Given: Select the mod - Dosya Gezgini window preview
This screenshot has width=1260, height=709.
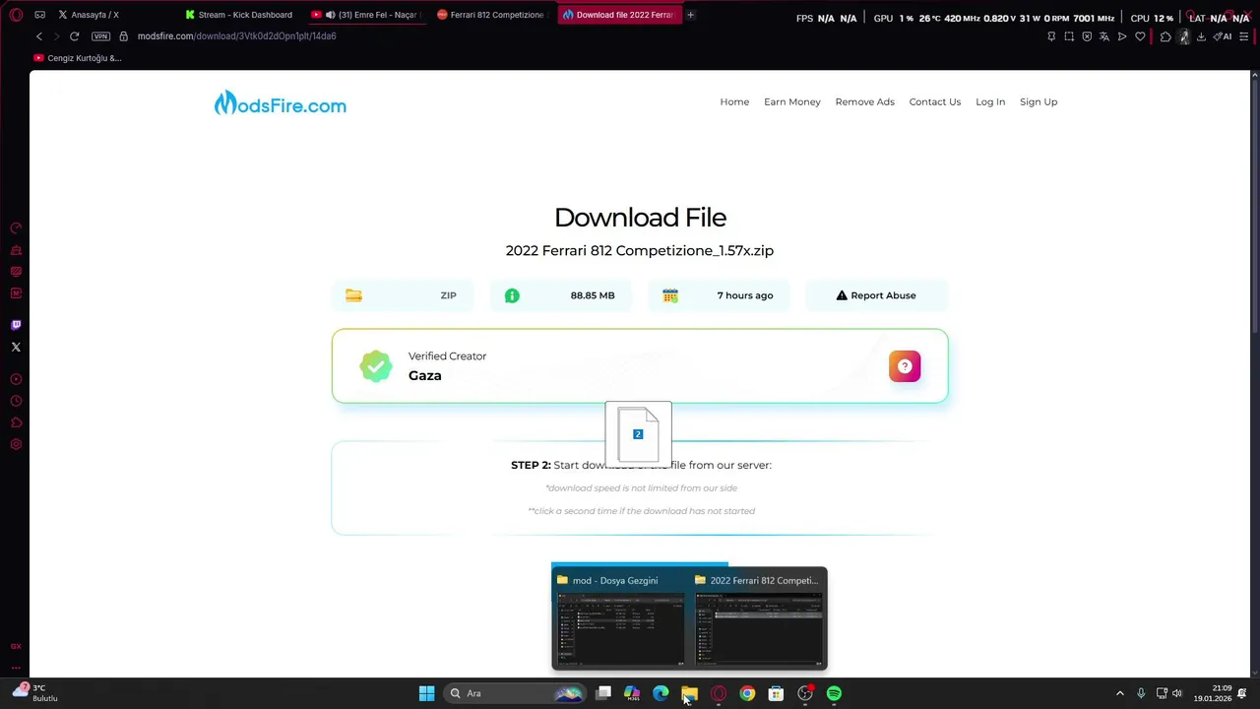Looking at the screenshot, I should coord(620,618).
